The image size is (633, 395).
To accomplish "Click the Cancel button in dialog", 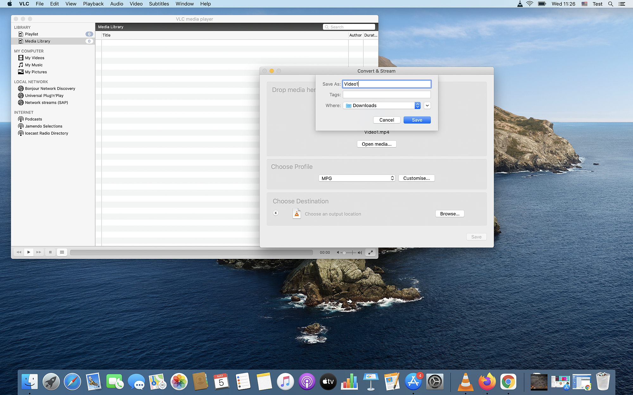I will point(386,120).
